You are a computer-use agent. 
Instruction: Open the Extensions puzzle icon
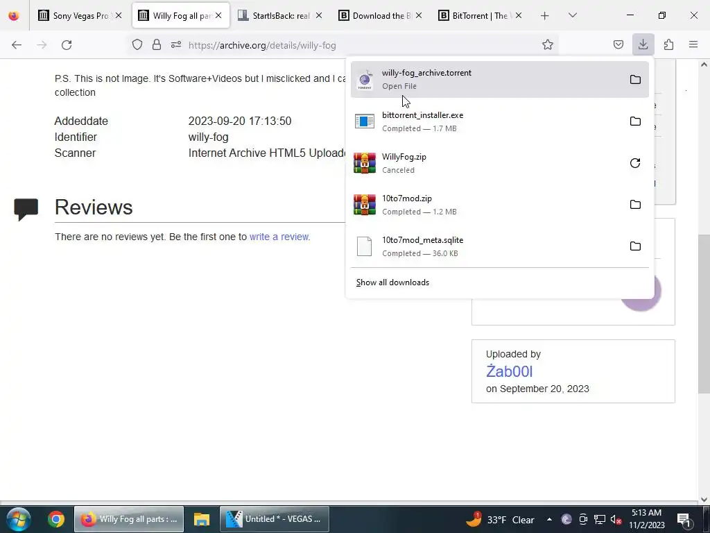(668, 44)
